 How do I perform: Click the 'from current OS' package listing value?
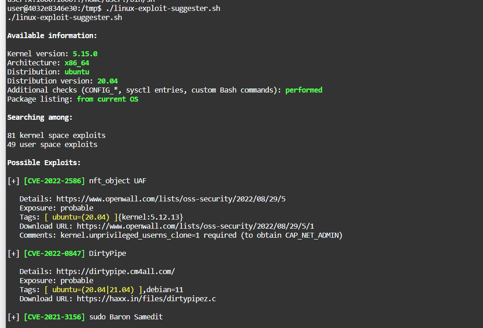108,99
